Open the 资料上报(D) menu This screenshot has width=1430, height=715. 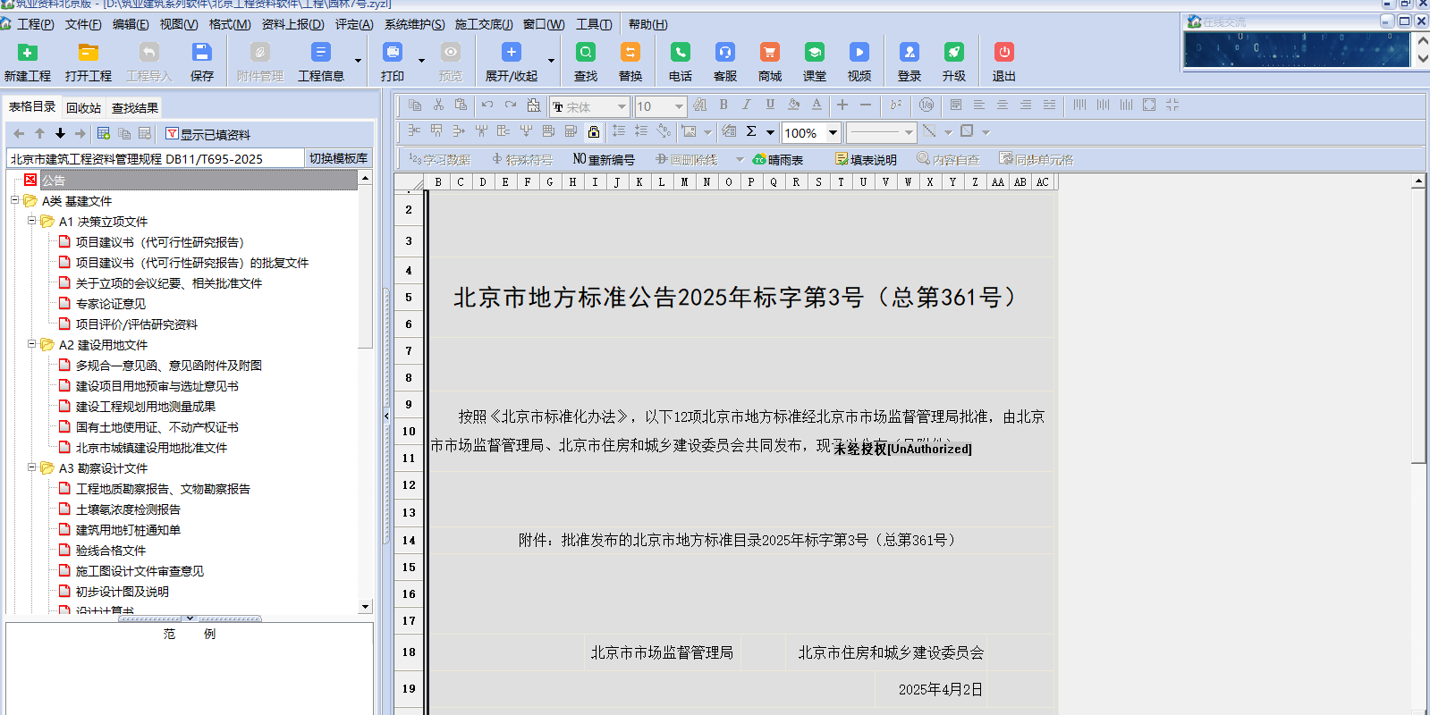[292, 24]
